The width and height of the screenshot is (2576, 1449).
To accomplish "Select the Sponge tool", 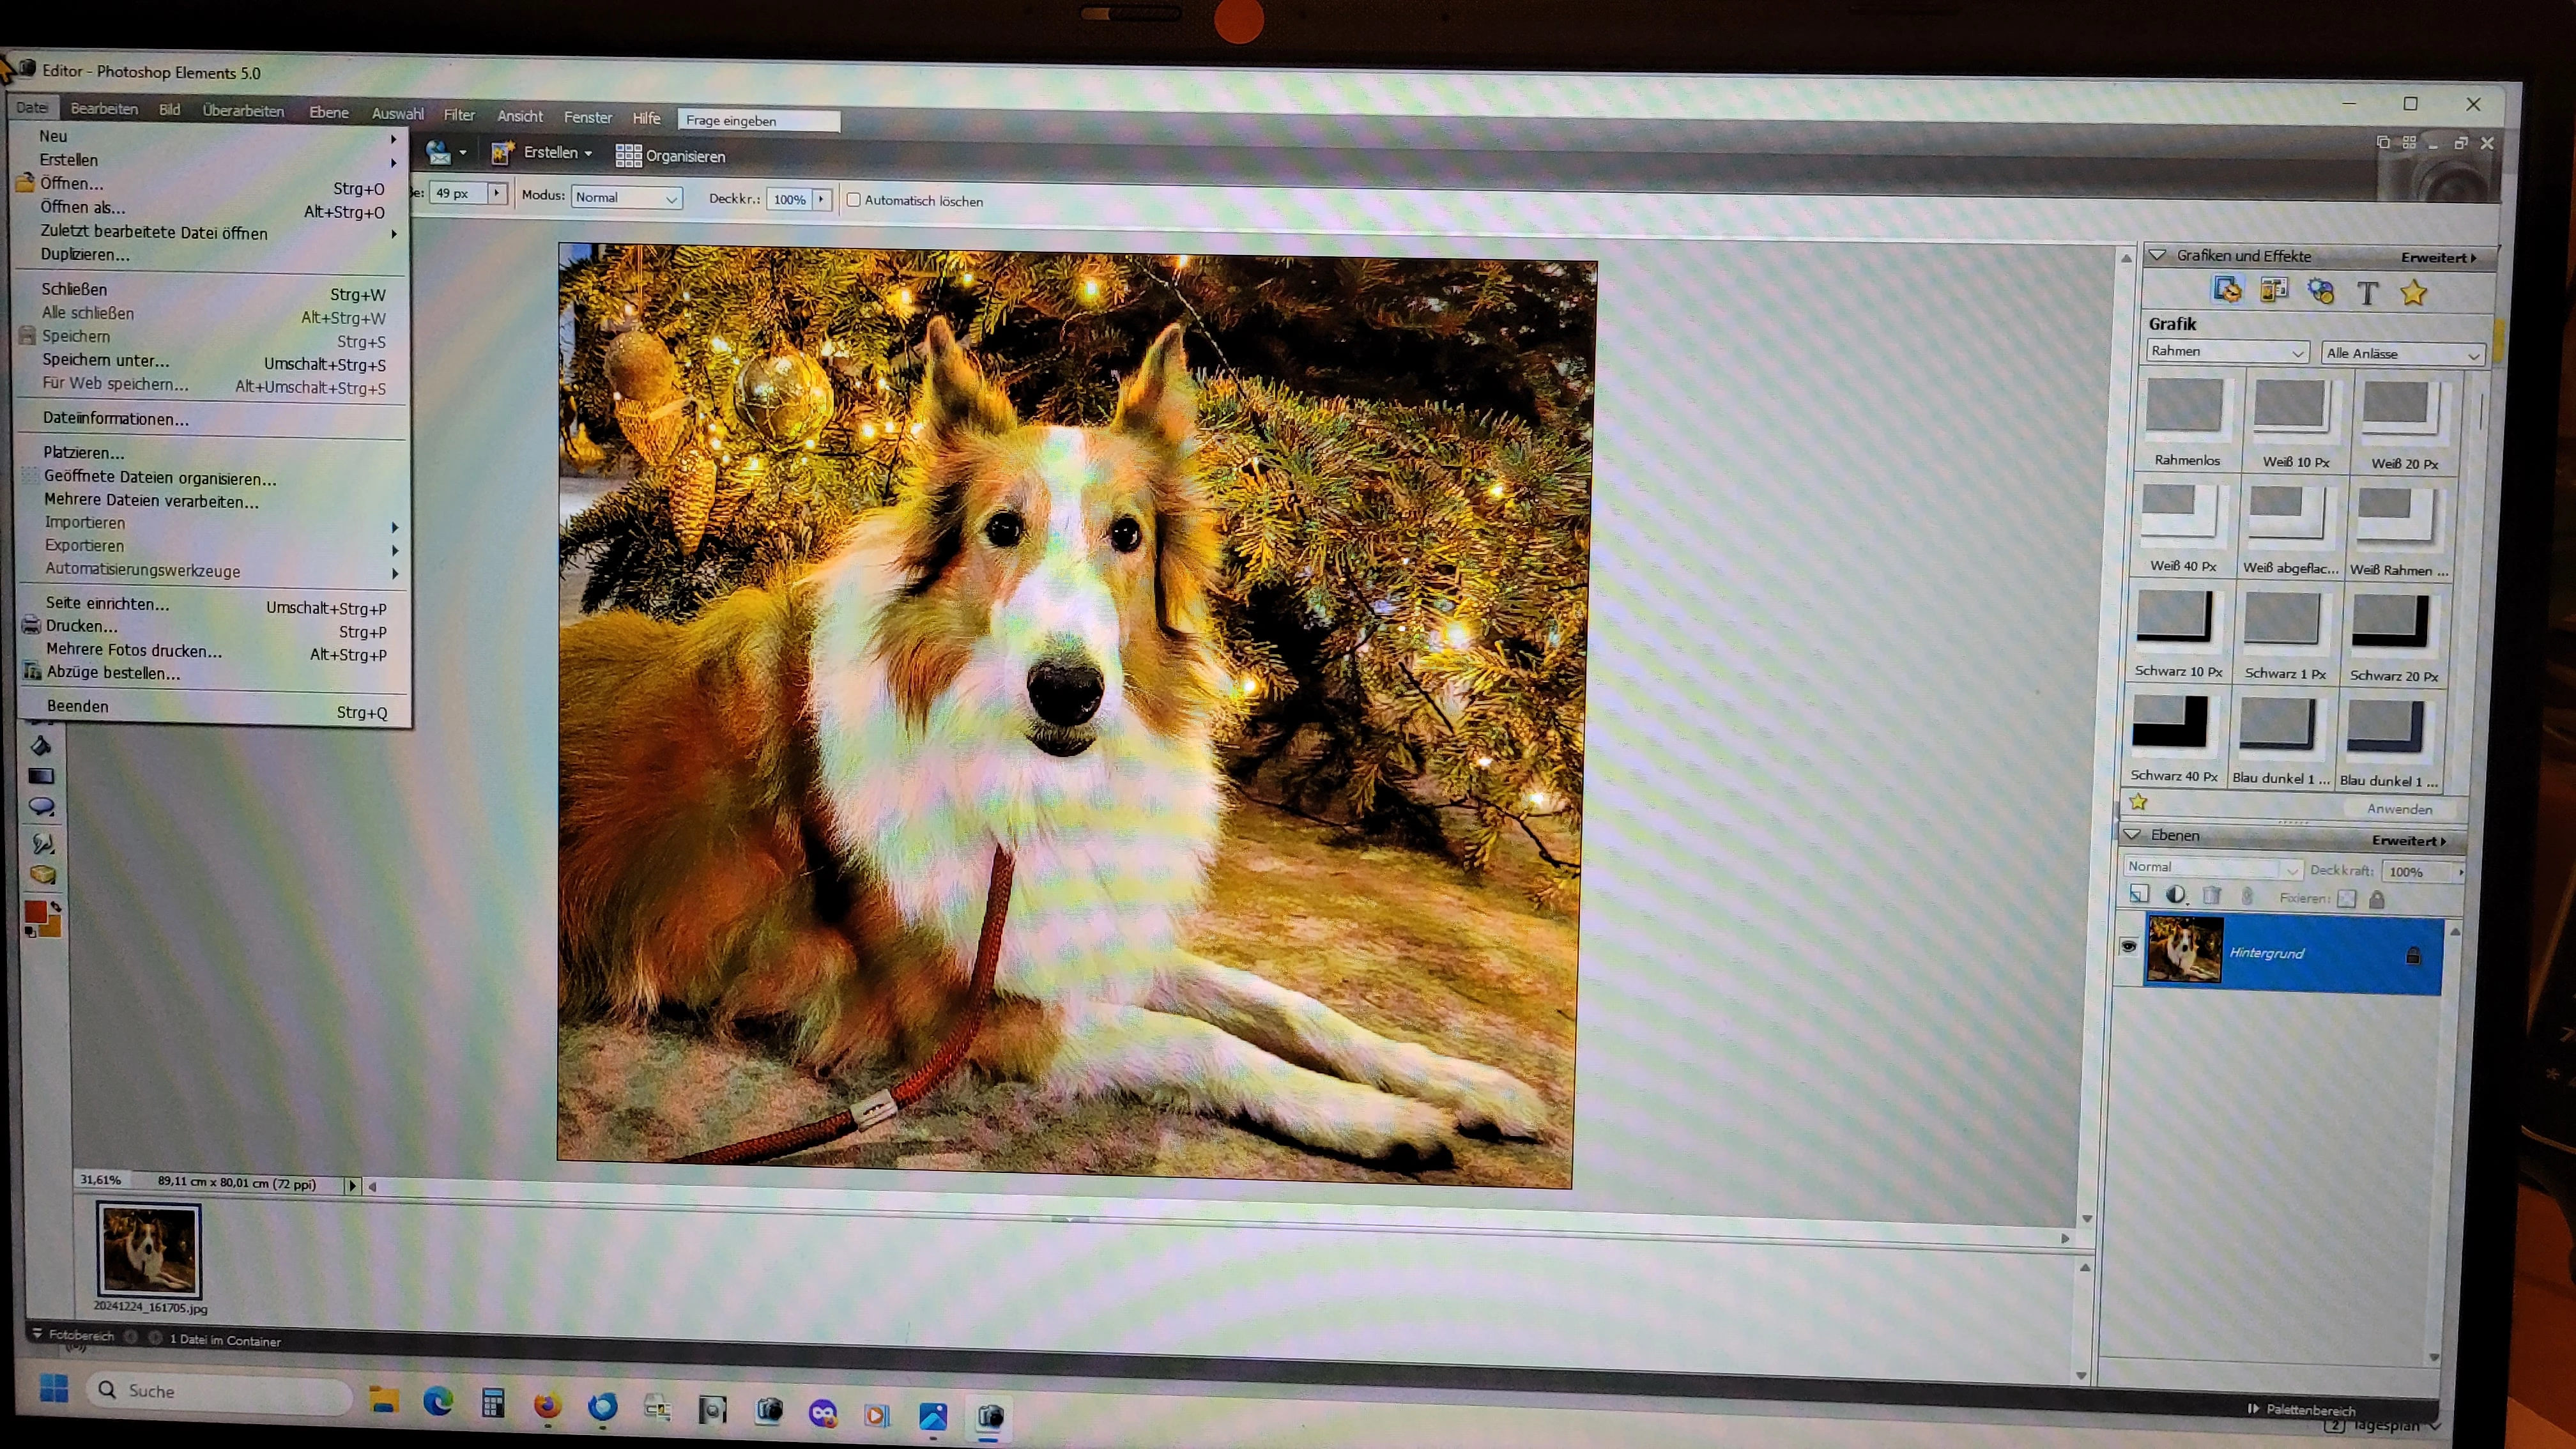I will 42,874.
